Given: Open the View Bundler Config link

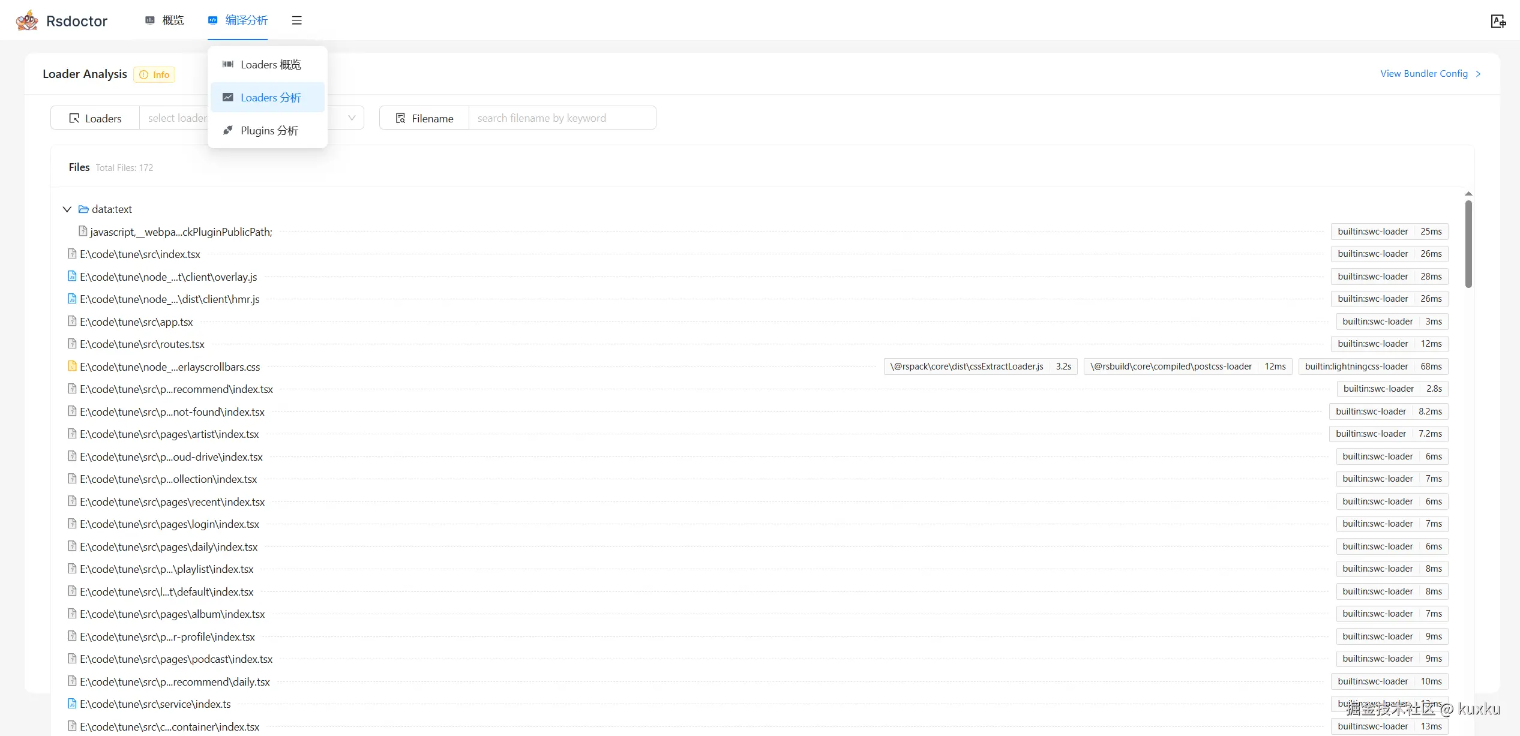Looking at the screenshot, I should pyautogui.click(x=1423, y=74).
